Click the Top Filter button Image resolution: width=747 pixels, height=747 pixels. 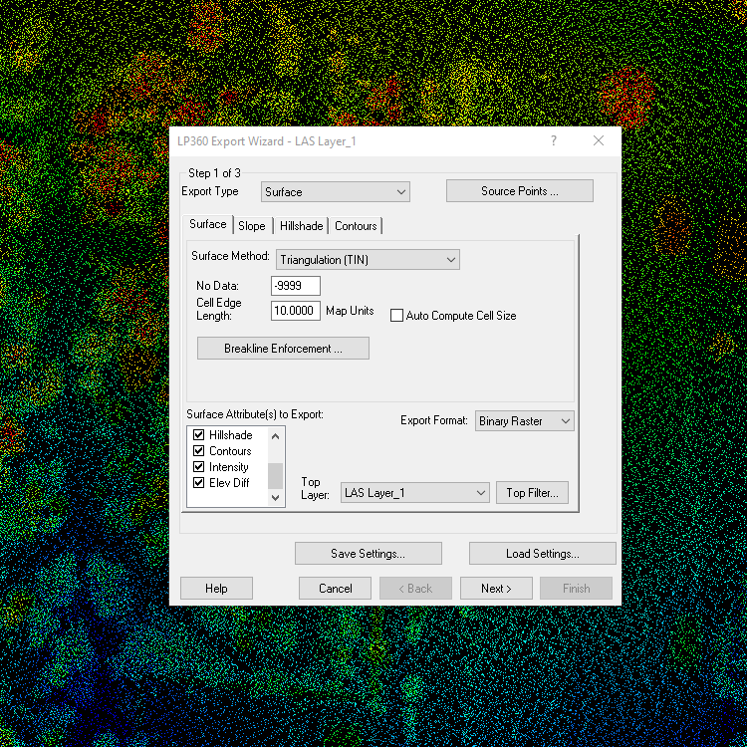click(x=532, y=493)
